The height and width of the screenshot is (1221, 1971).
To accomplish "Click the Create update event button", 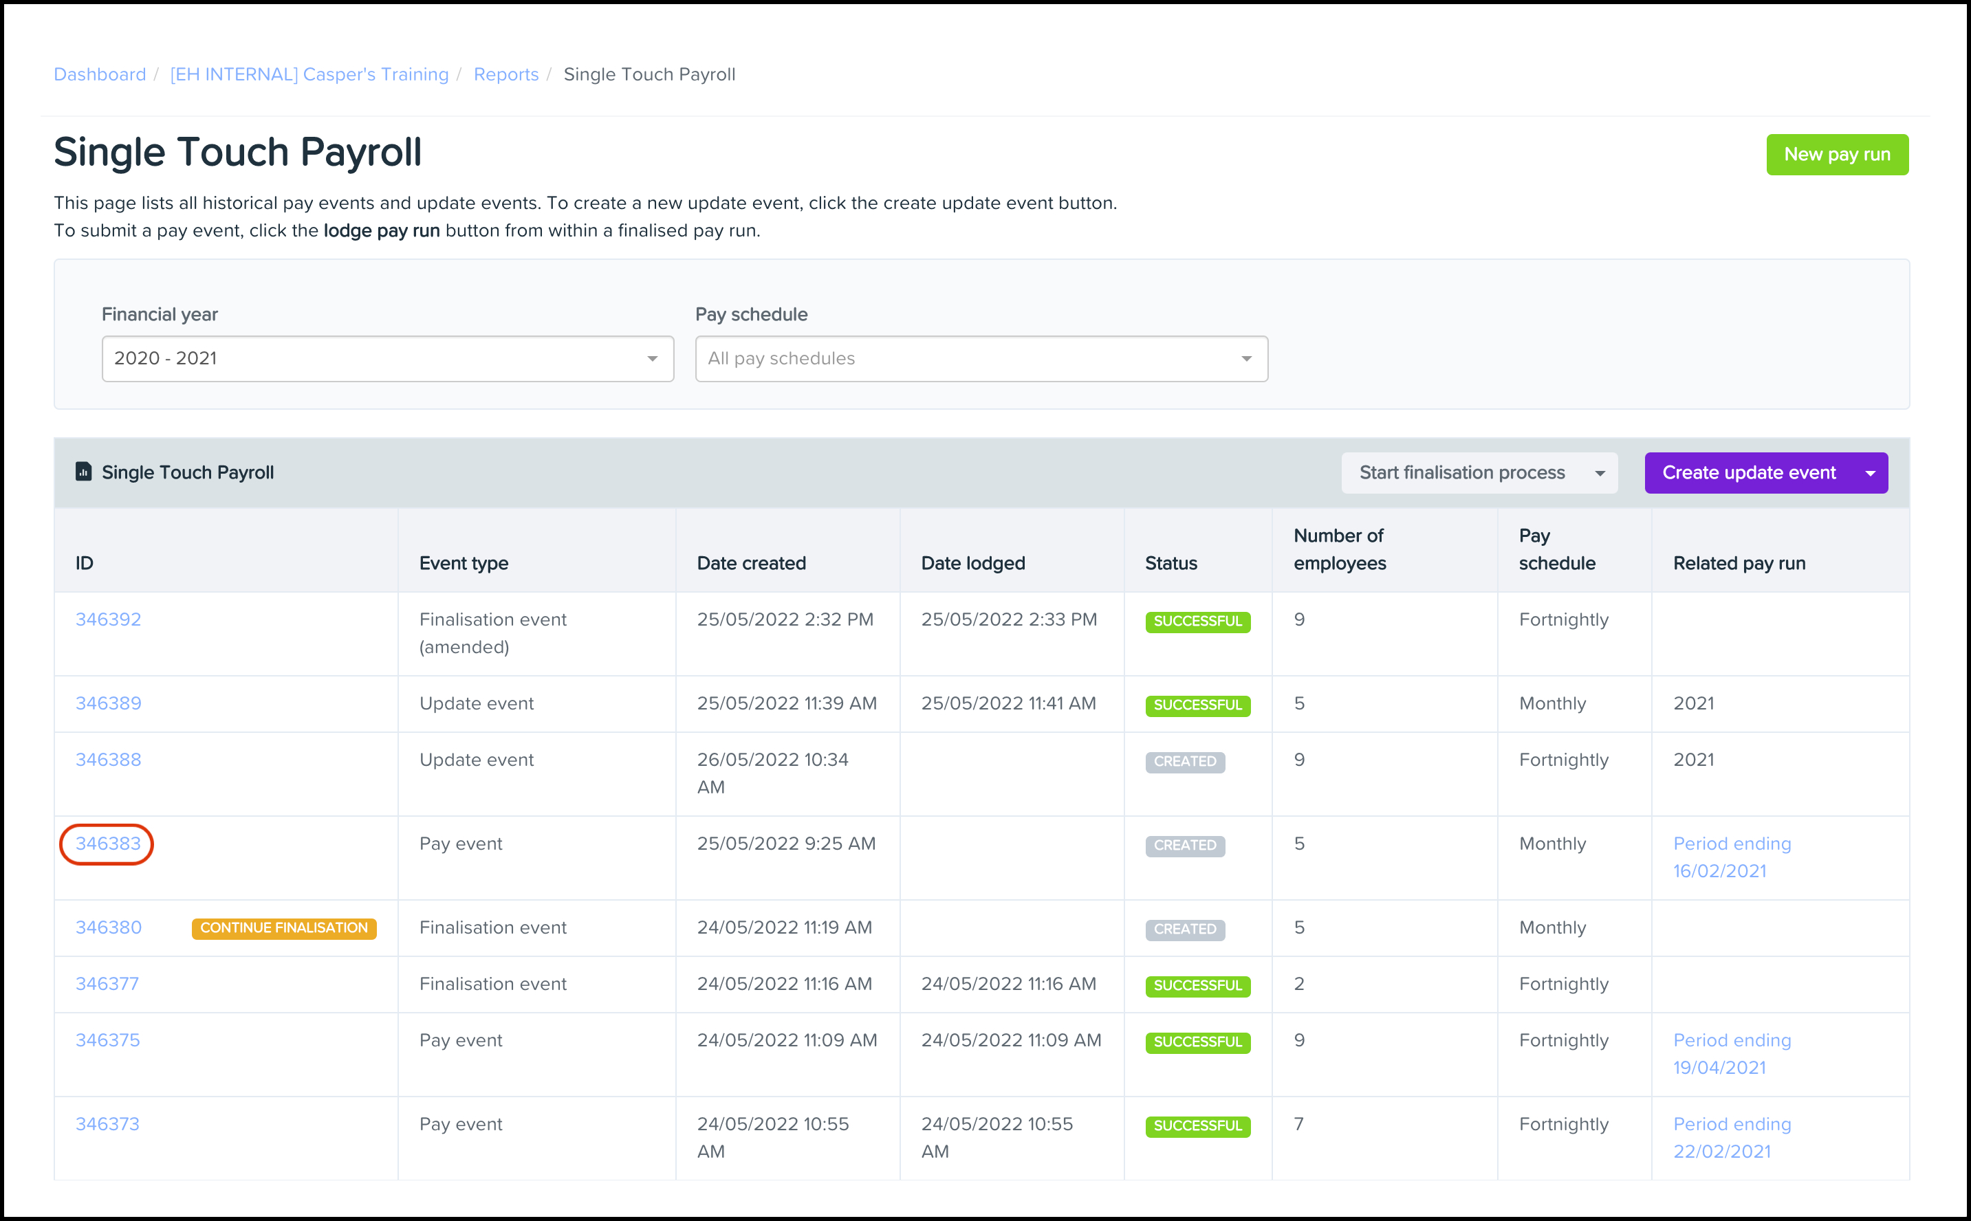I will (x=1764, y=471).
